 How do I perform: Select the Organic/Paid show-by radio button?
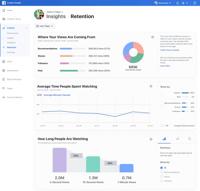click(162, 95)
